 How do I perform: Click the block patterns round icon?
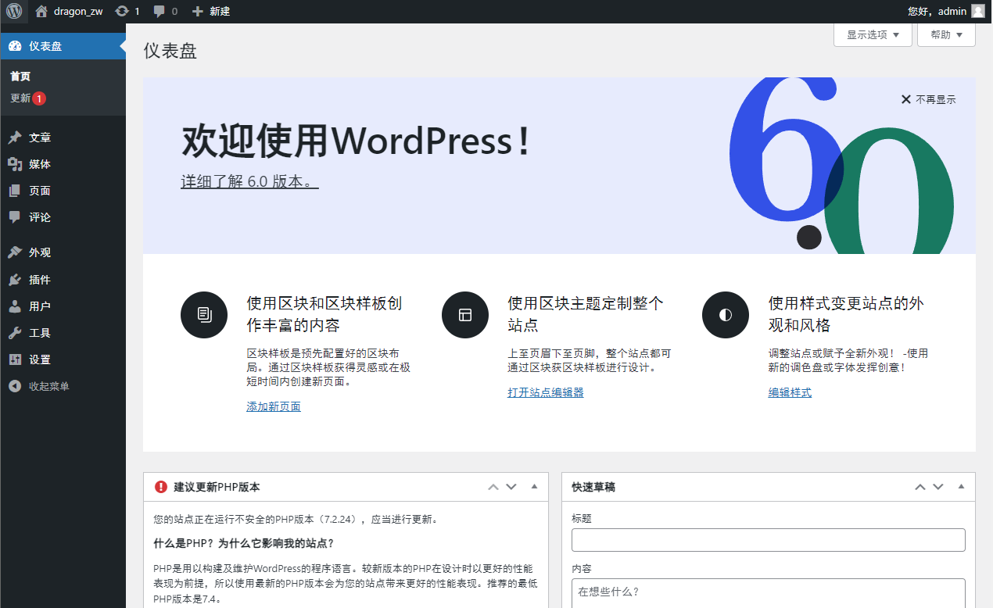[x=204, y=314]
